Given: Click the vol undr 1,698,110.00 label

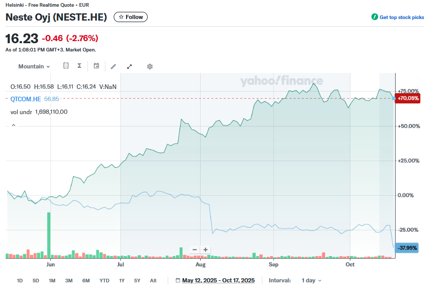Looking at the screenshot, I should click(39, 112).
